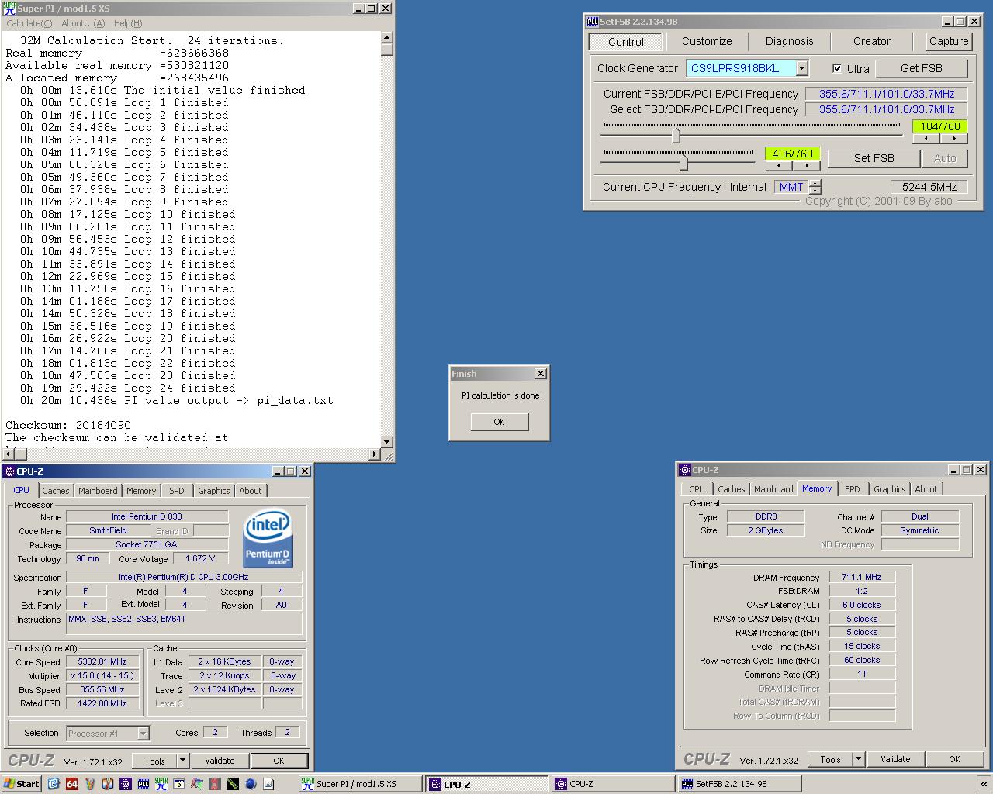This screenshot has height=794, width=993.
Task: Click the Set FSB button
Action: [x=874, y=158]
